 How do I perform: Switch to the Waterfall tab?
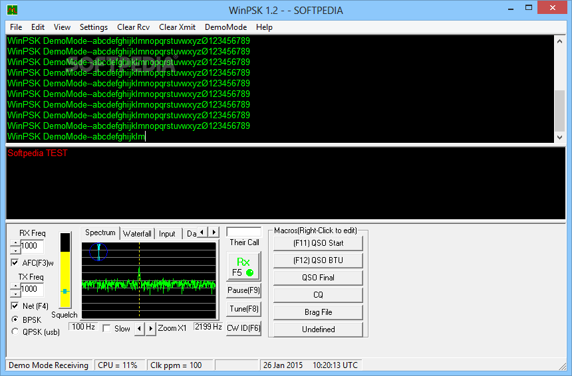coord(137,234)
